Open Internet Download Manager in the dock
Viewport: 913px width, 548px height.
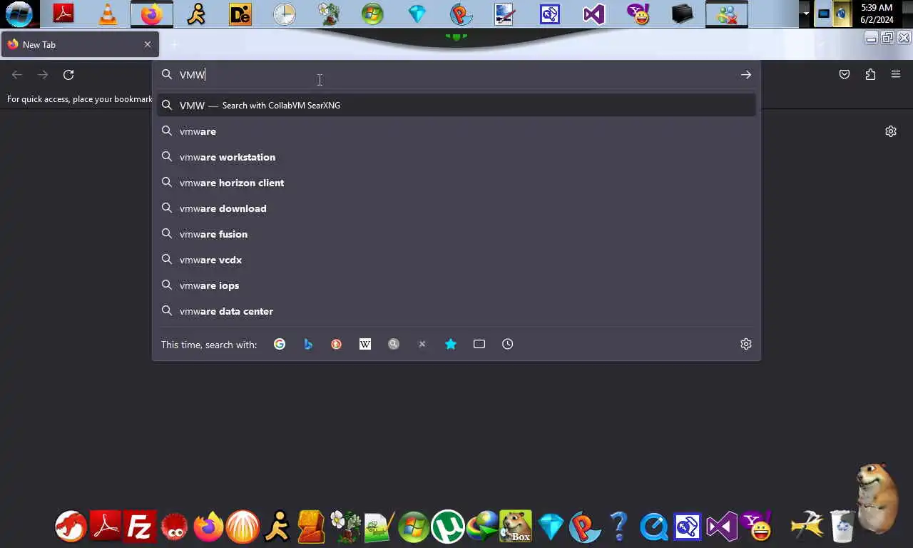click(x=482, y=527)
